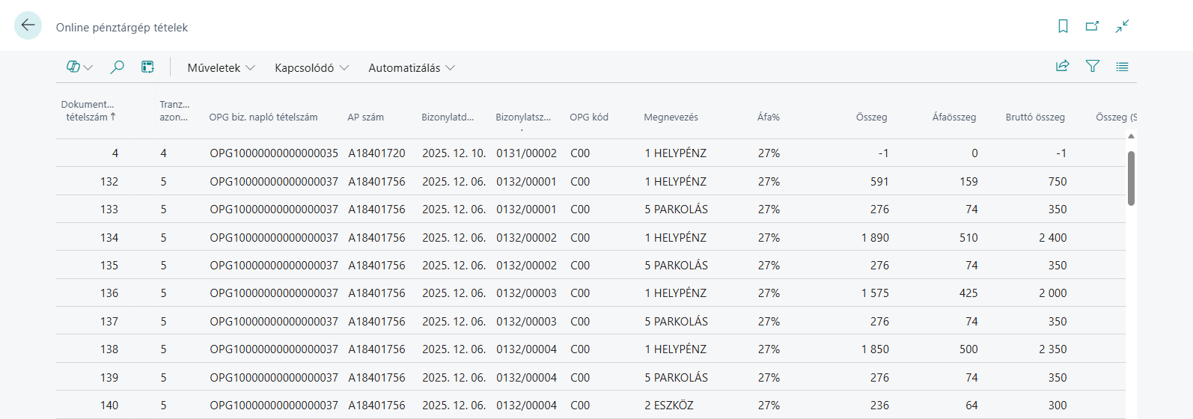1193x419 pixels.
Task: Toggle the filter pane funnel icon
Action: [x=1092, y=67]
